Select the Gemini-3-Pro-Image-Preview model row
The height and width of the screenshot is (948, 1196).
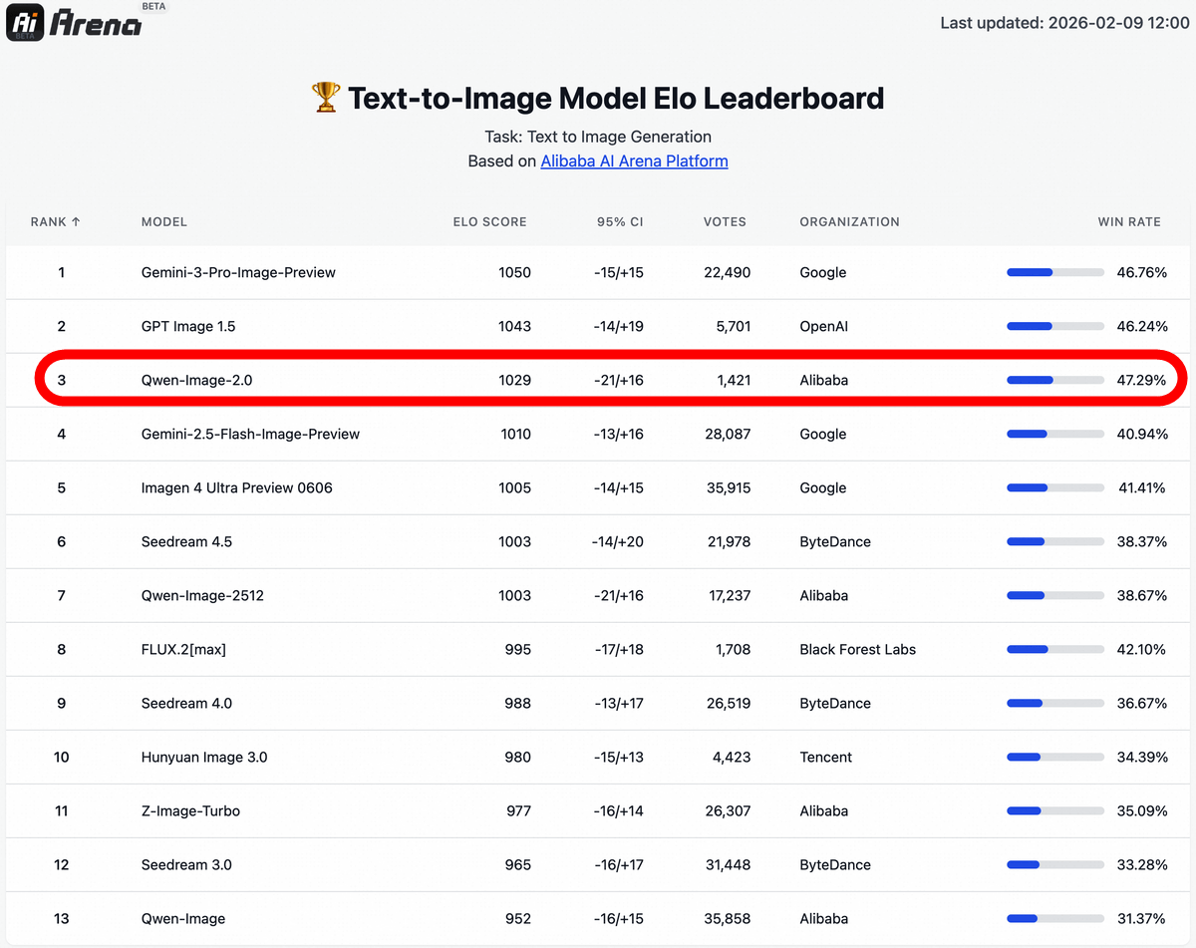point(238,272)
